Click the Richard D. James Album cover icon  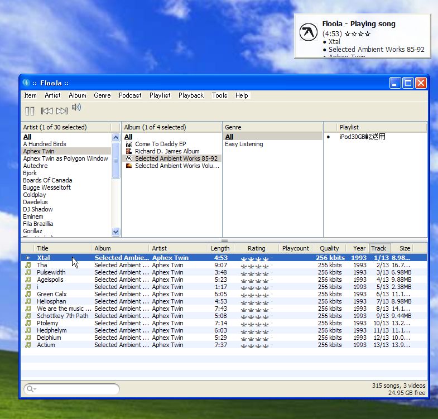click(x=129, y=151)
